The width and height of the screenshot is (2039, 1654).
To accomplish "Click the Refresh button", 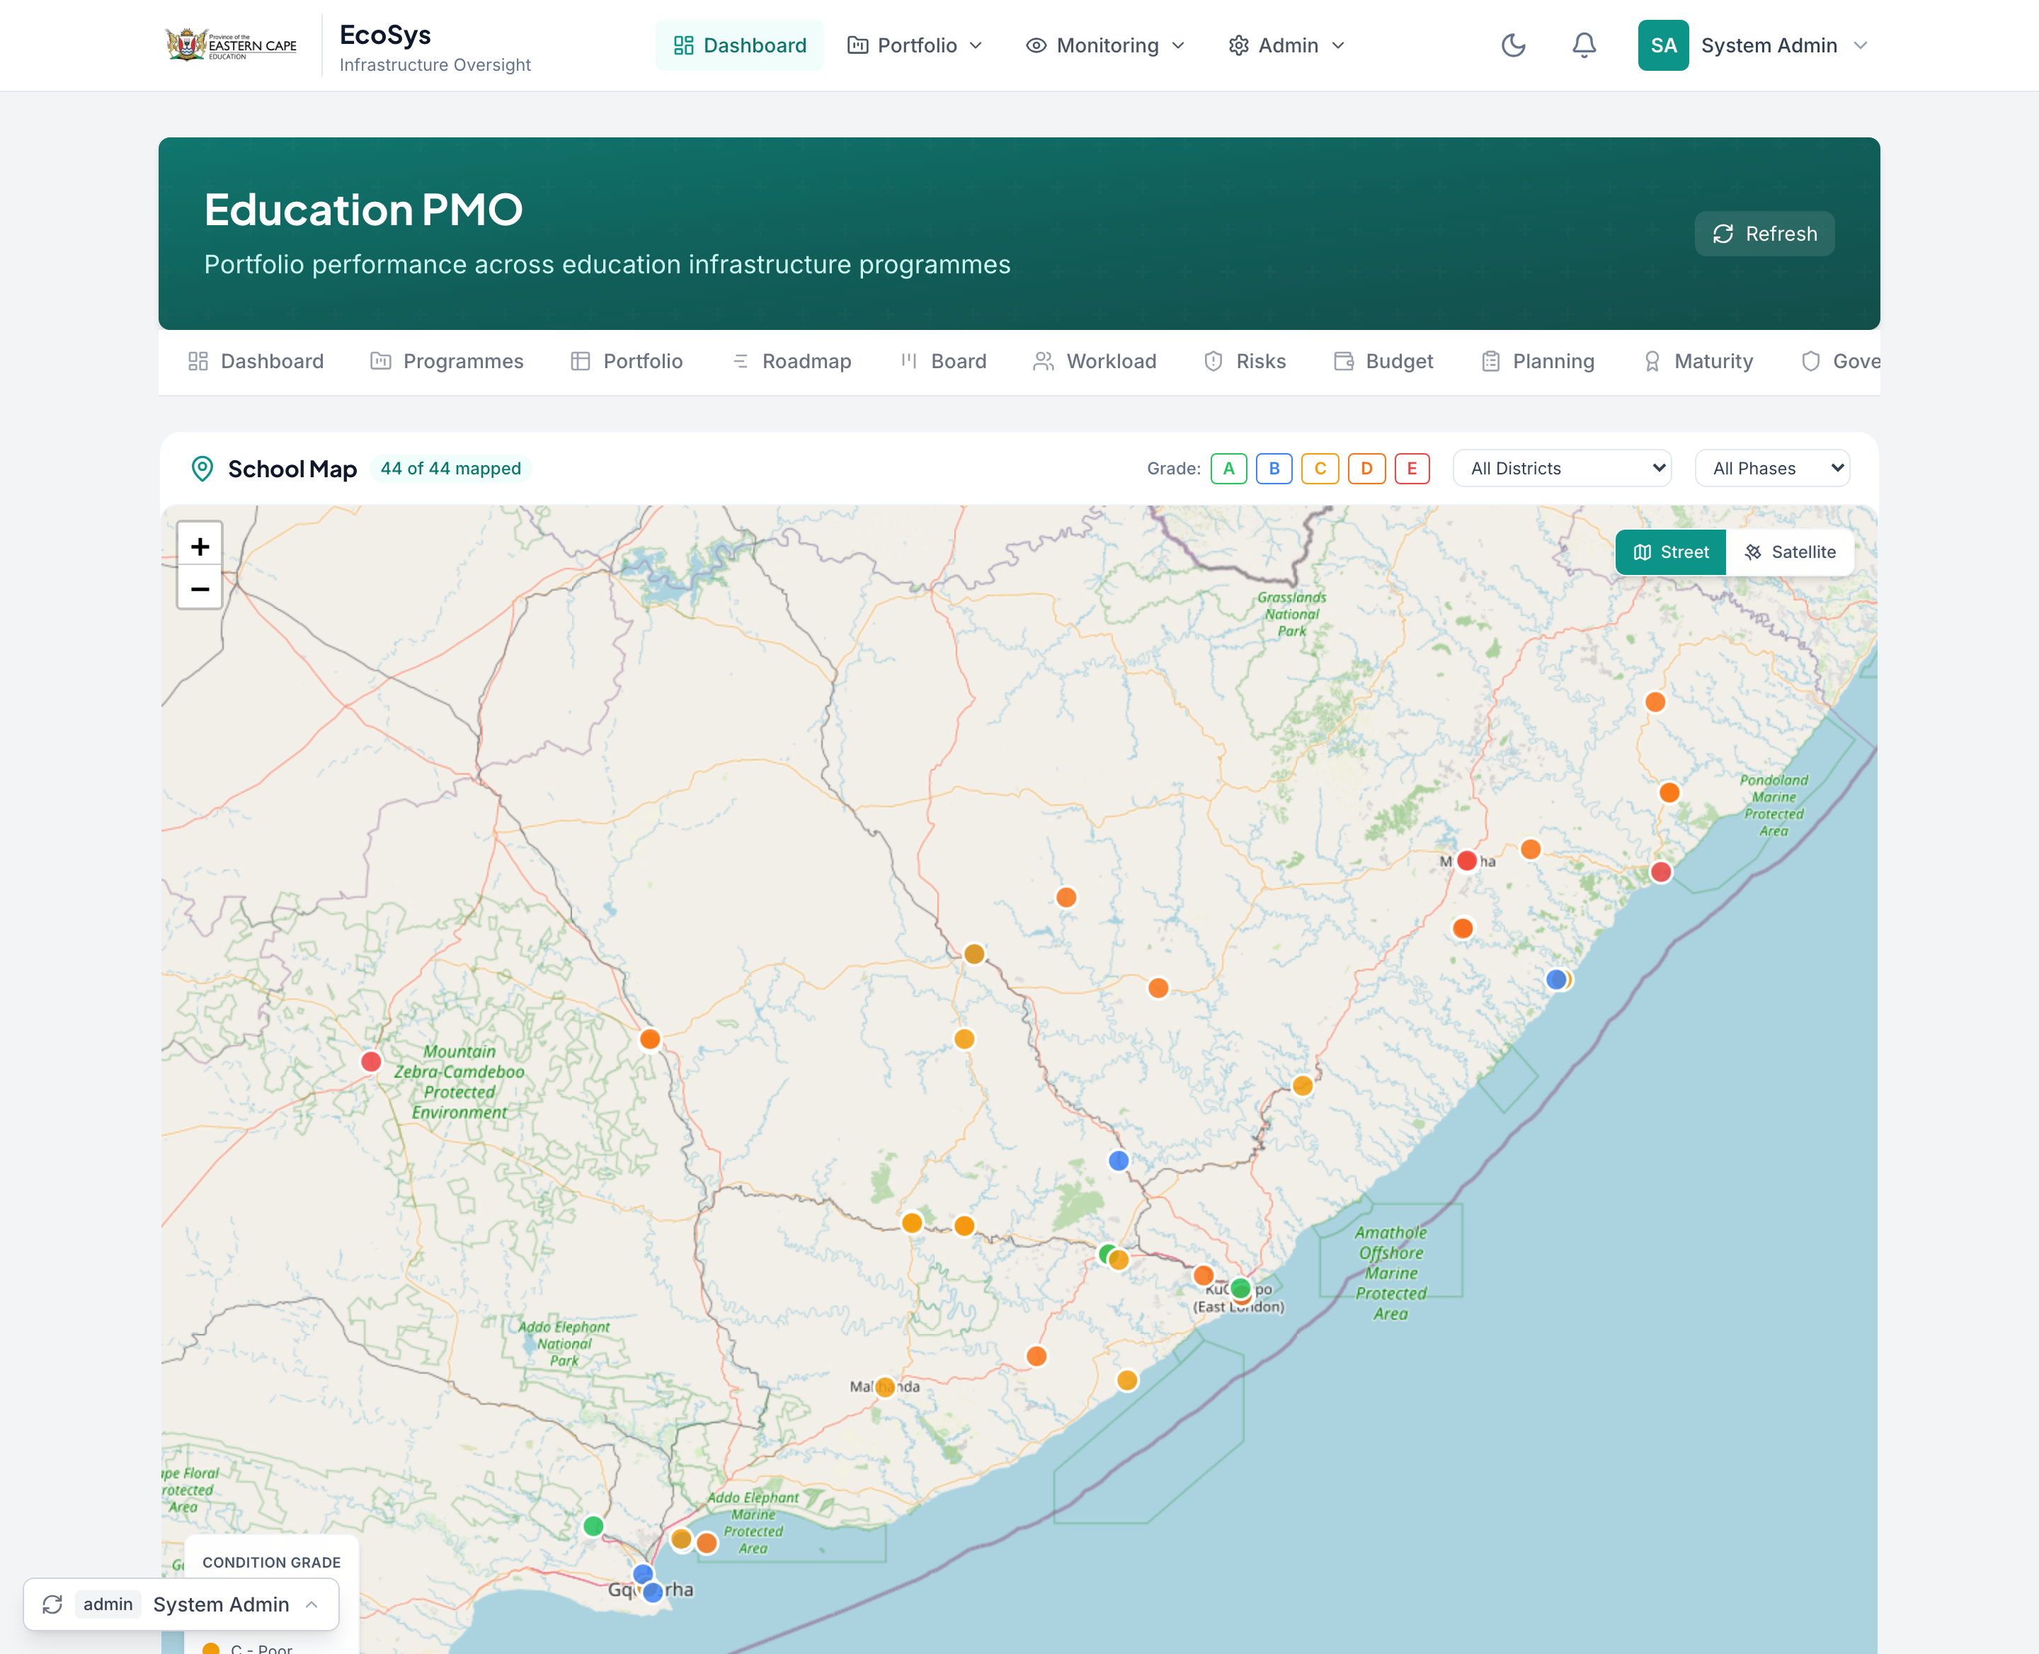I will coord(1764,234).
